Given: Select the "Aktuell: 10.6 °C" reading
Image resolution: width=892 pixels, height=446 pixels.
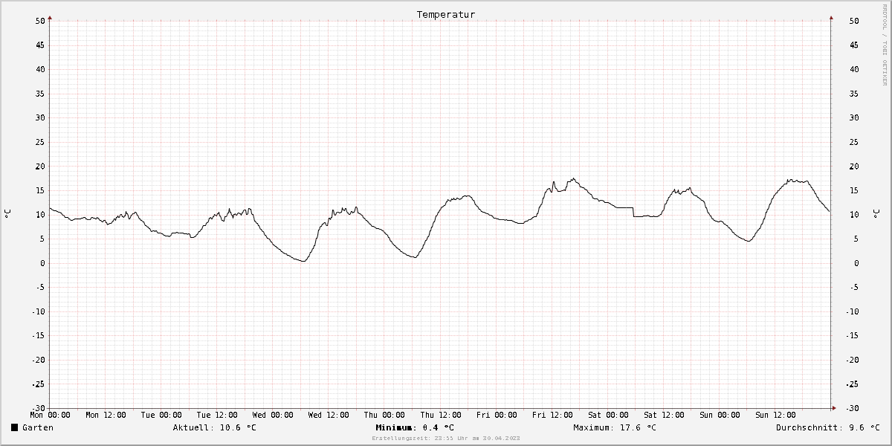Looking at the screenshot, I should coord(215,427).
